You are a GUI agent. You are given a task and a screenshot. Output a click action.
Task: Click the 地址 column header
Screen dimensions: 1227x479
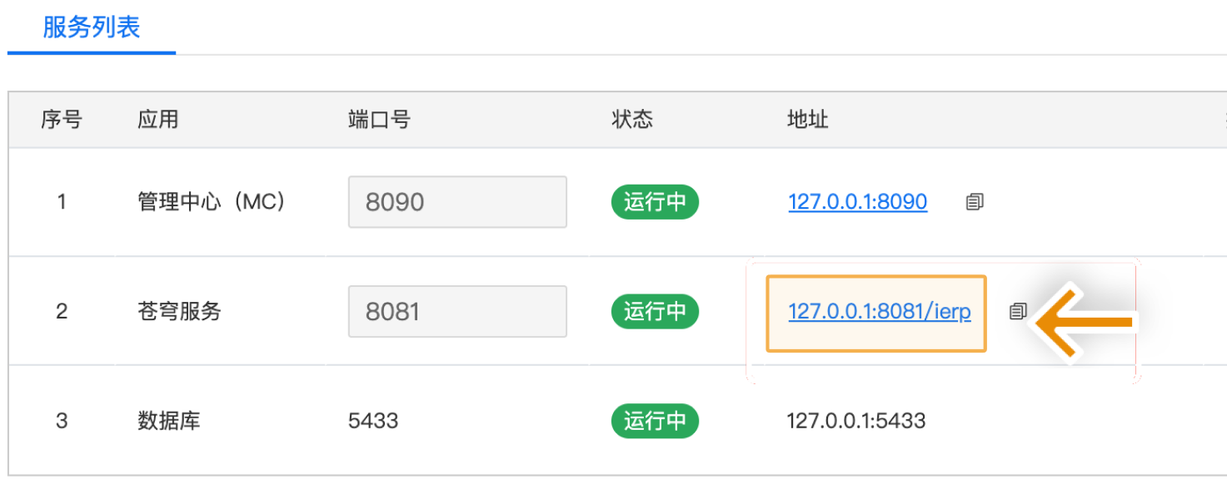[807, 120]
